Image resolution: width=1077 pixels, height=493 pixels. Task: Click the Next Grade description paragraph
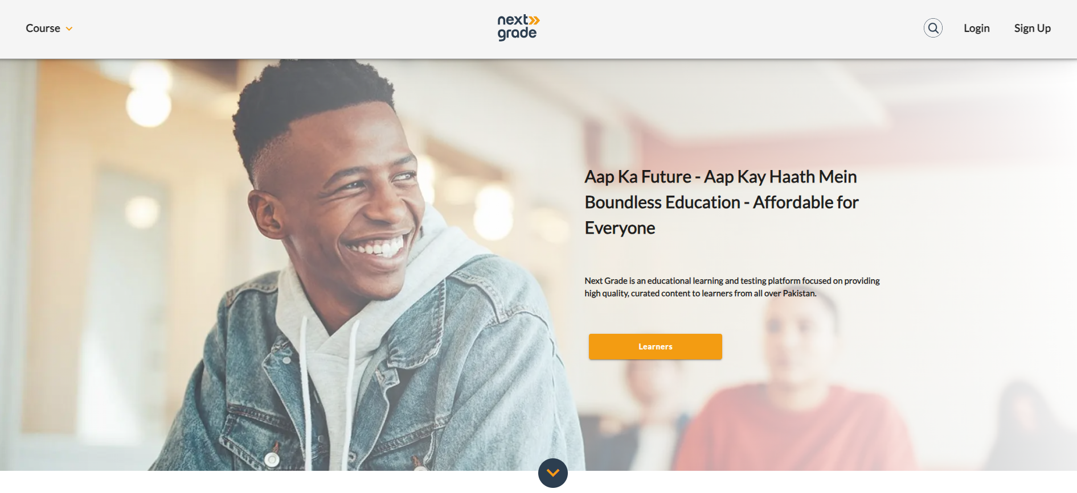click(732, 287)
